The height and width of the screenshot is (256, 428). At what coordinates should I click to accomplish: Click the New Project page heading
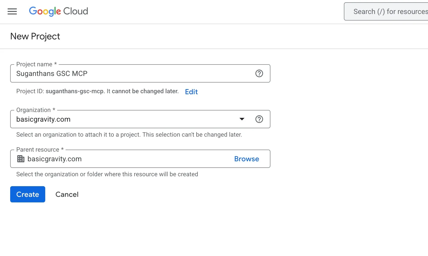pyautogui.click(x=35, y=36)
